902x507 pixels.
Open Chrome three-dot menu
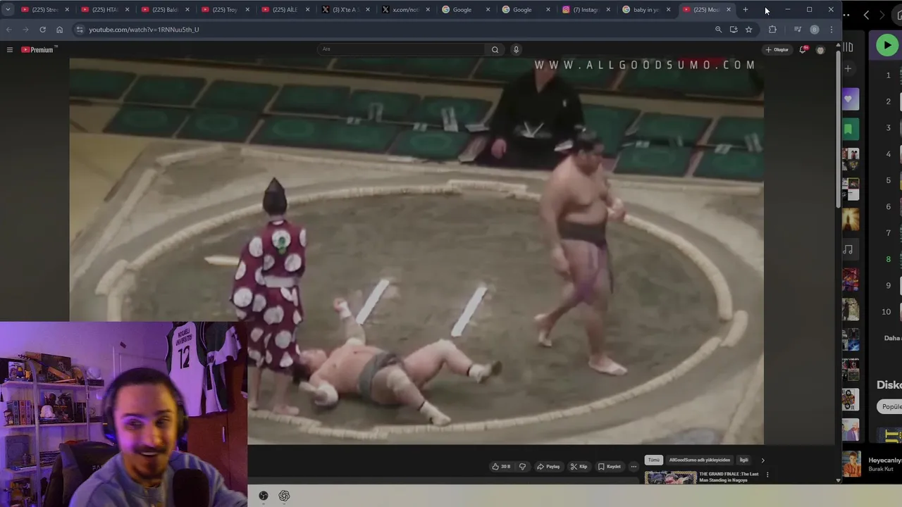832,30
